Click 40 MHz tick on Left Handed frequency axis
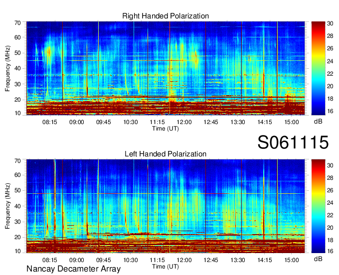The height and width of the screenshot is (275, 339). 17,206
